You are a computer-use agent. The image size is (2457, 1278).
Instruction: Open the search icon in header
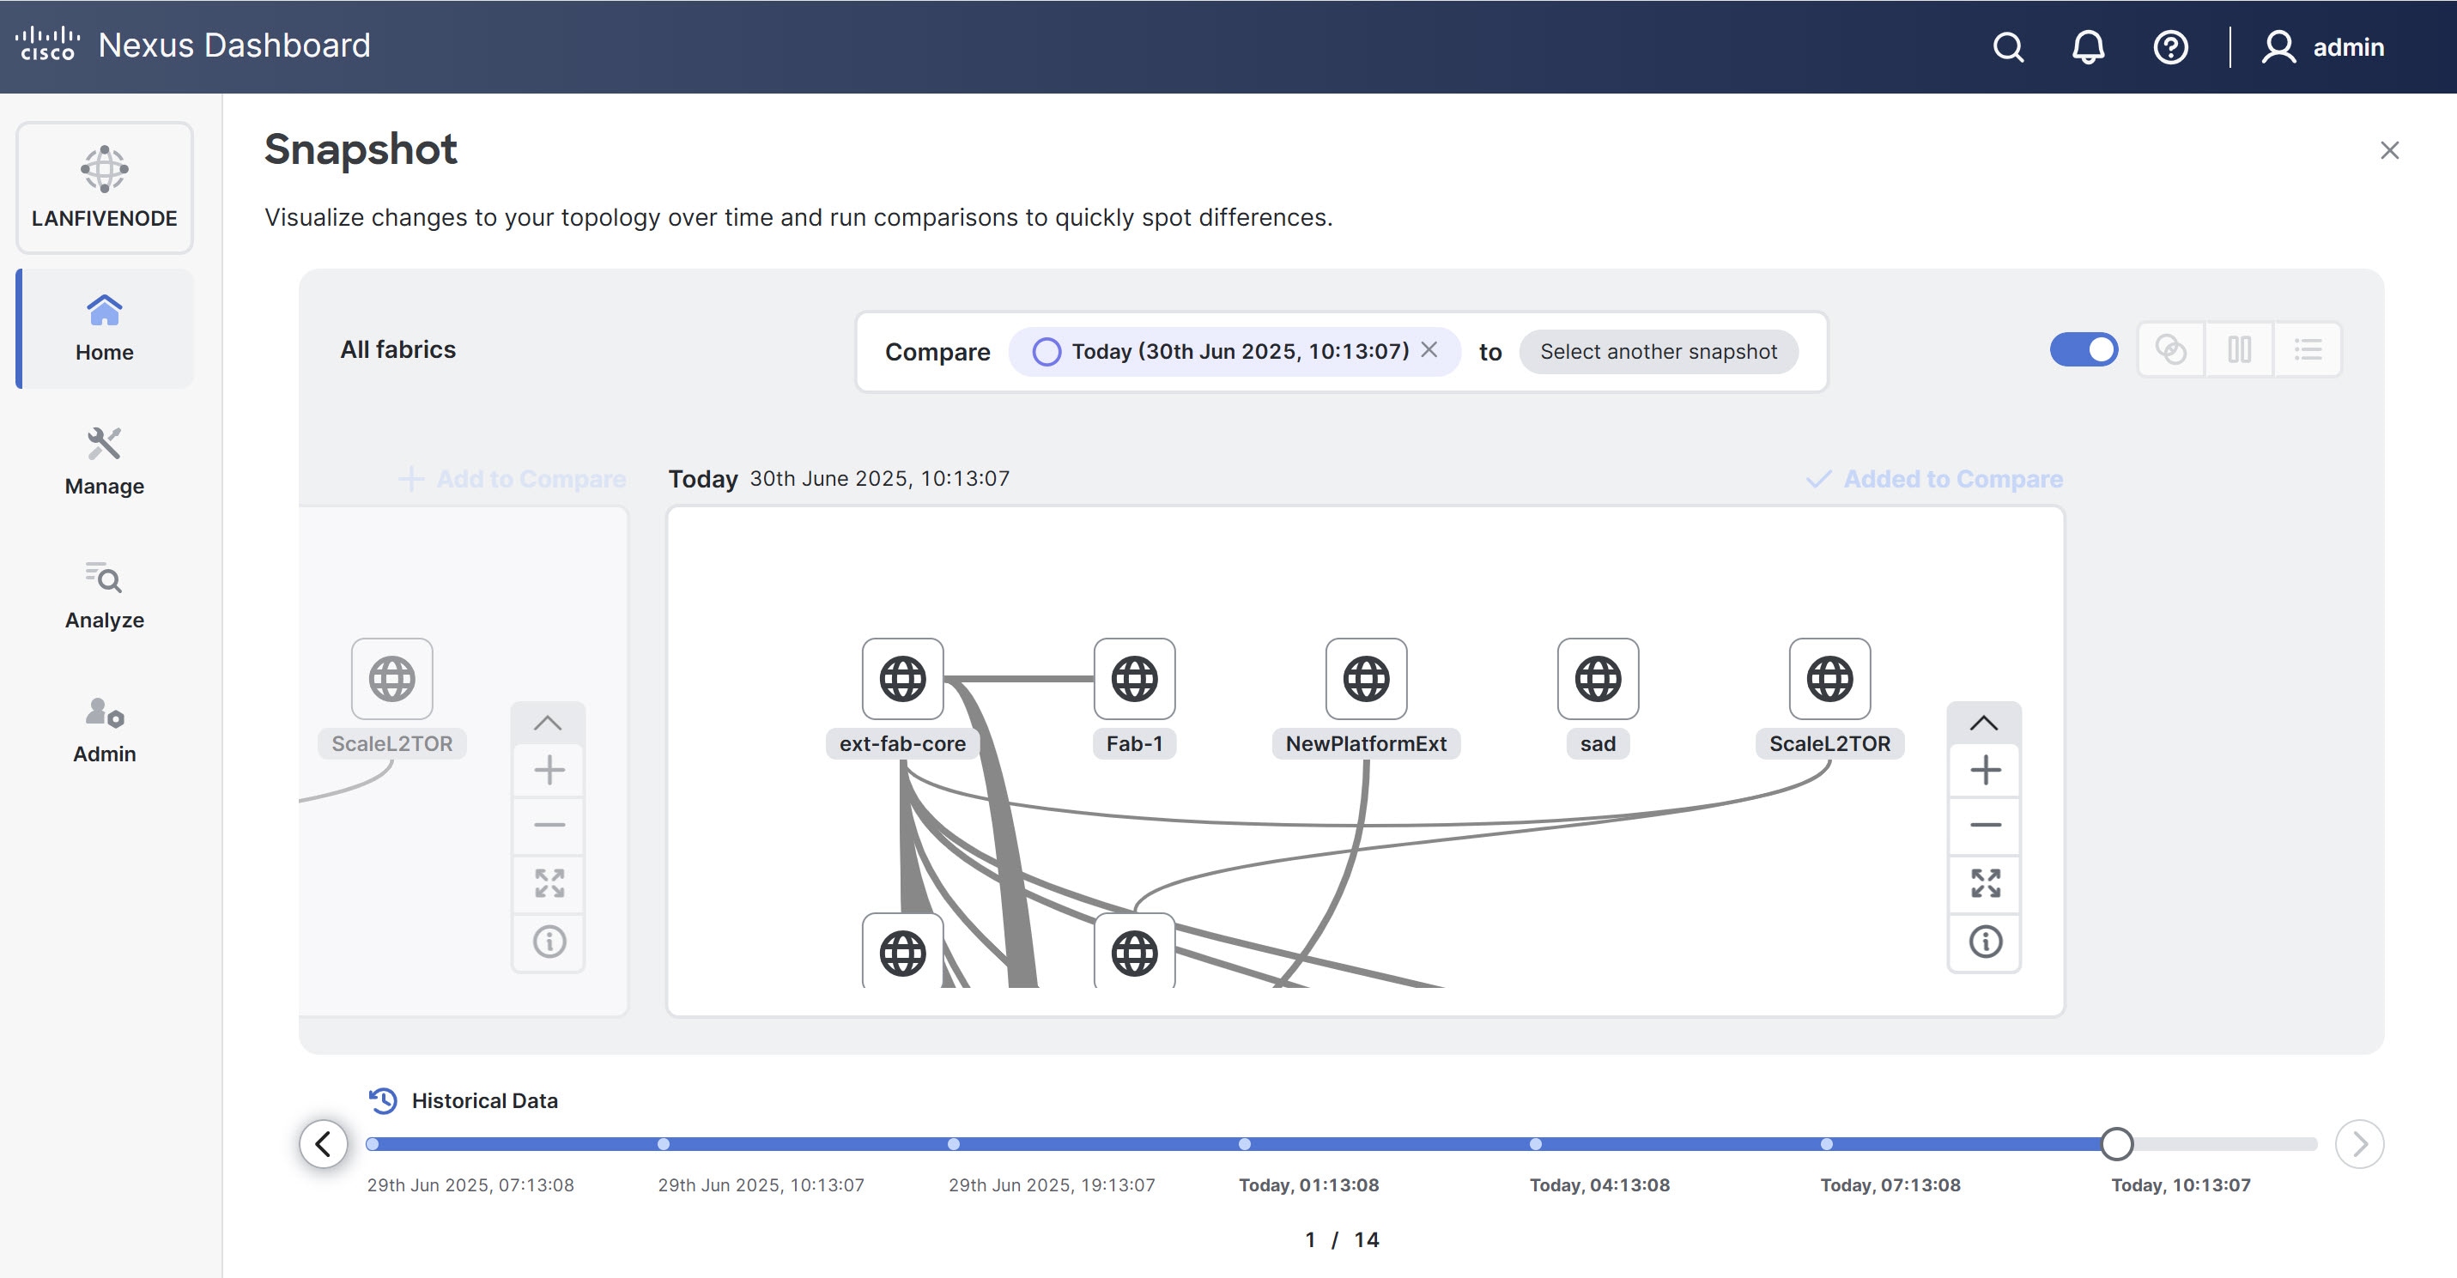pyautogui.click(x=2008, y=46)
